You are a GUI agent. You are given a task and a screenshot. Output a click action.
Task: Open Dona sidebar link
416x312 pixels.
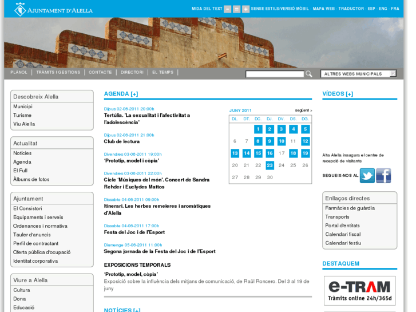pos(19,299)
